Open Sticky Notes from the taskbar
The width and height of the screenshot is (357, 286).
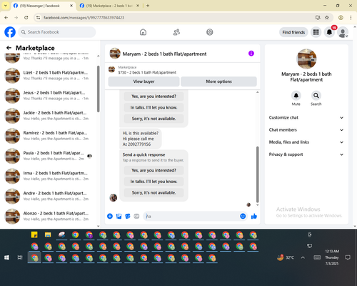[34, 235]
